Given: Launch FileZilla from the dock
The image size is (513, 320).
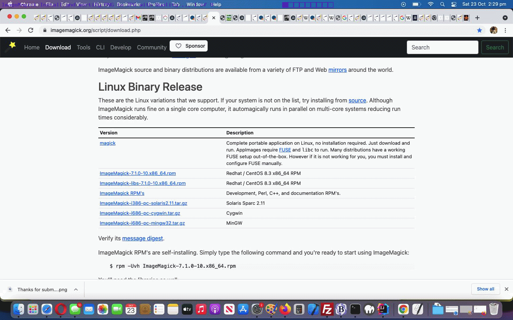Looking at the screenshot, I should click(327, 309).
